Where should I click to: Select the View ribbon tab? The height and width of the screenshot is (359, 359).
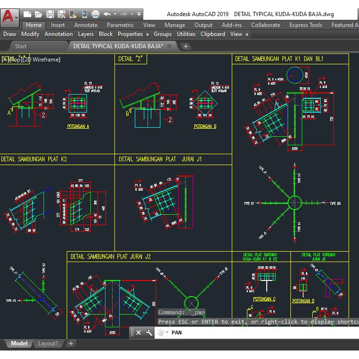pyautogui.click(x=149, y=25)
